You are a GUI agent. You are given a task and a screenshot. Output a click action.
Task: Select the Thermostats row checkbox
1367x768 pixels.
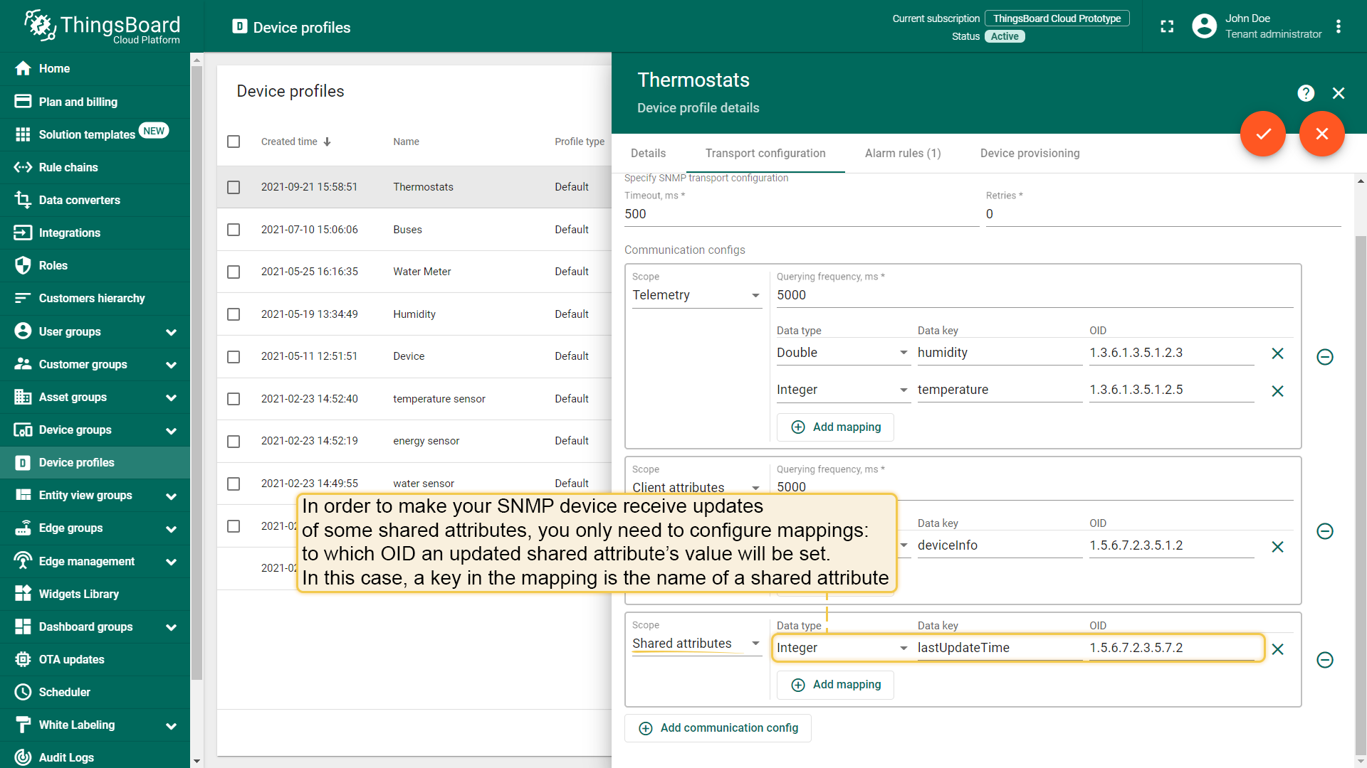point(234,187)
